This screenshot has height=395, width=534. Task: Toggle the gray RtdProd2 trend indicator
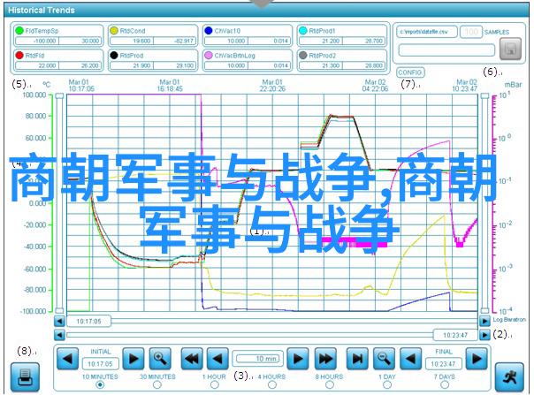tap(302, 55)
